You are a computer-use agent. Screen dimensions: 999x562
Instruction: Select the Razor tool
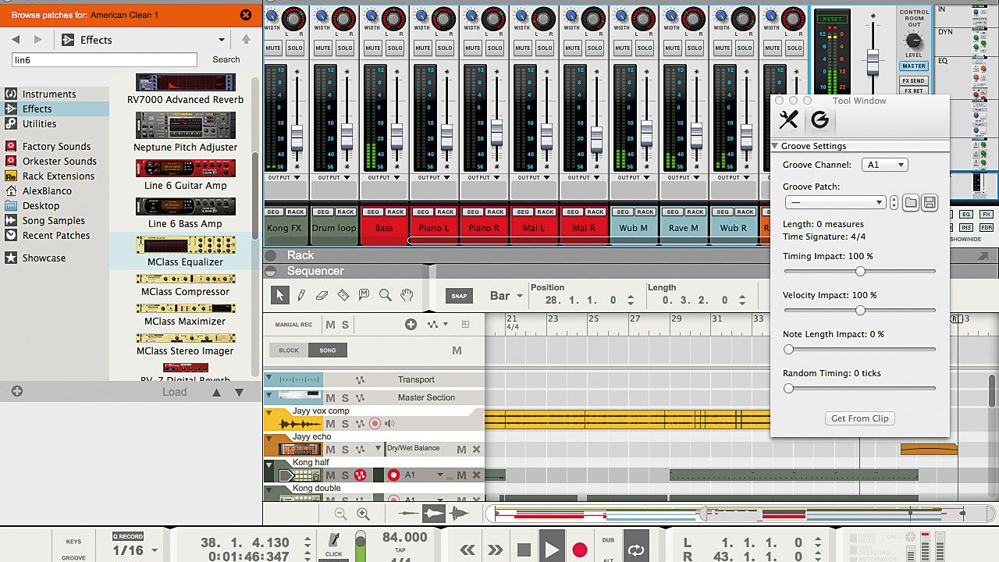(x=343, y=295)
